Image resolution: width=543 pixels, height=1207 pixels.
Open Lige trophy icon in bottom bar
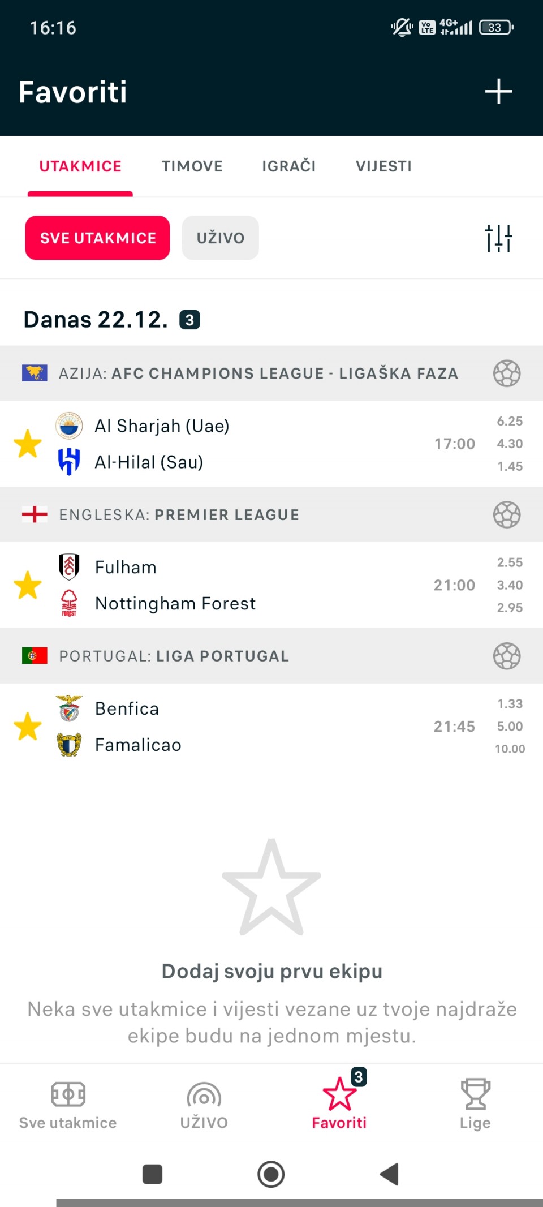pos(475,1103)
